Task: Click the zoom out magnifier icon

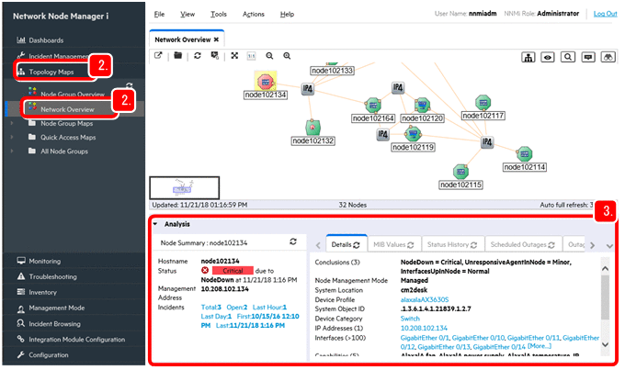Action: pyautogui.click(x=269, y=57)
